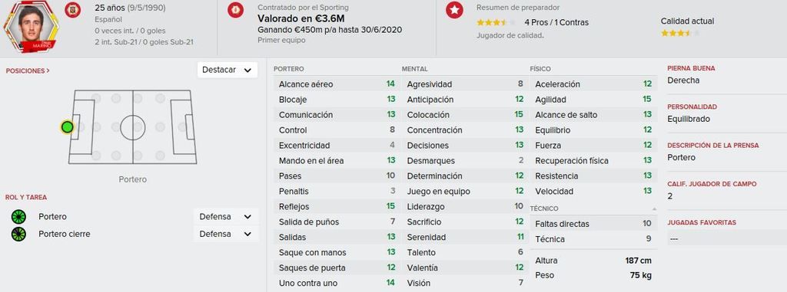Click the red contract coin icon
This screenshot has width=787, height=292.
click(x=235, y=9)
